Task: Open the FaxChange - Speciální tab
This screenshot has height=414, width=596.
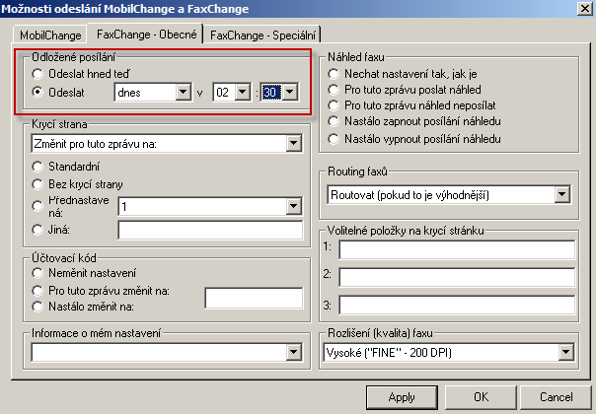Action: coord(262,34)
